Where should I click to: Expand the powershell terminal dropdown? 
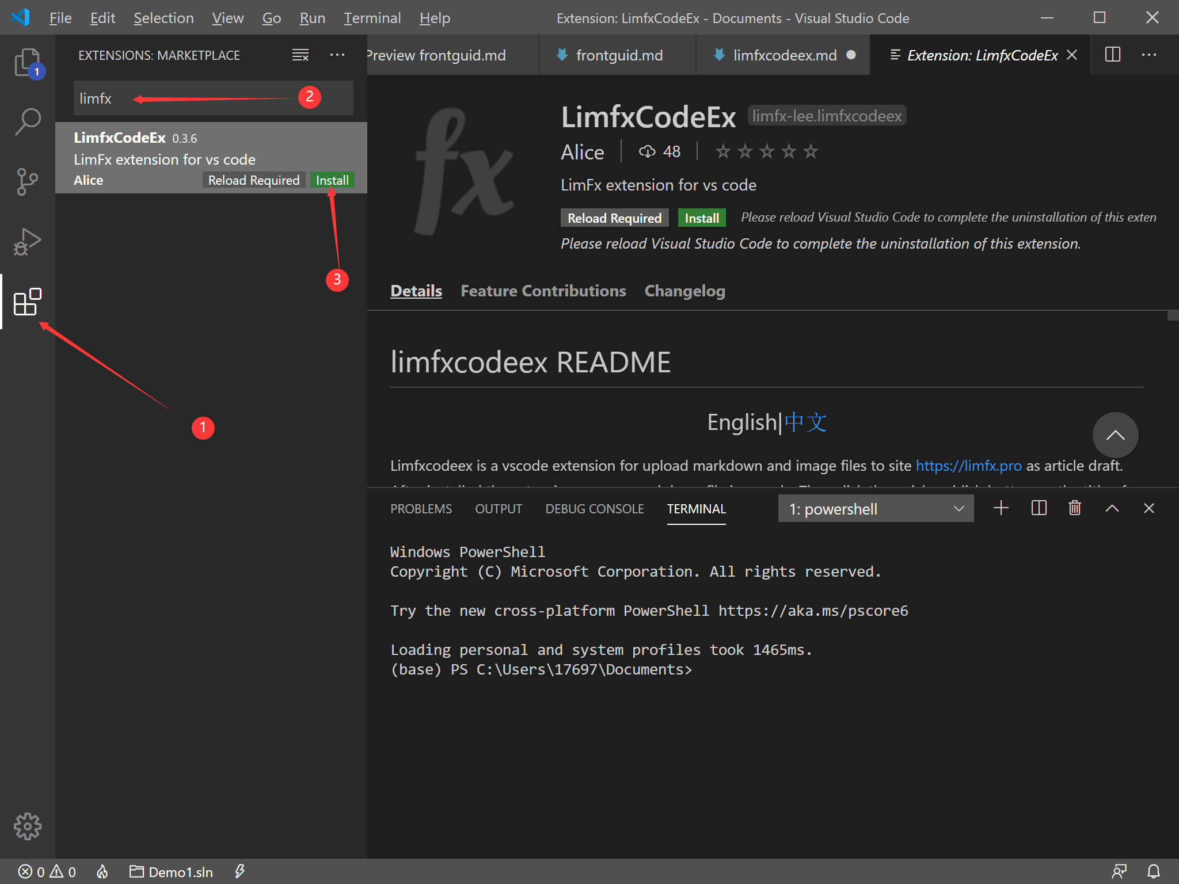coord(876,509)
